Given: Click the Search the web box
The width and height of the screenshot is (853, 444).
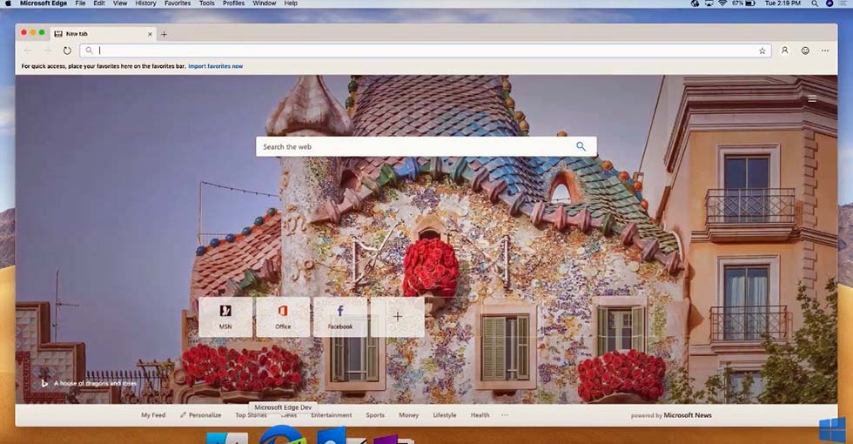Looking at the screenshot, I should tap(426, 147).
